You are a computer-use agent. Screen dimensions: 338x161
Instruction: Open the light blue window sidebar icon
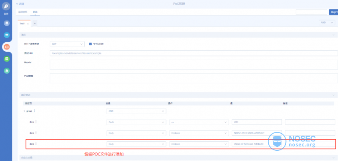coord(7,35)
